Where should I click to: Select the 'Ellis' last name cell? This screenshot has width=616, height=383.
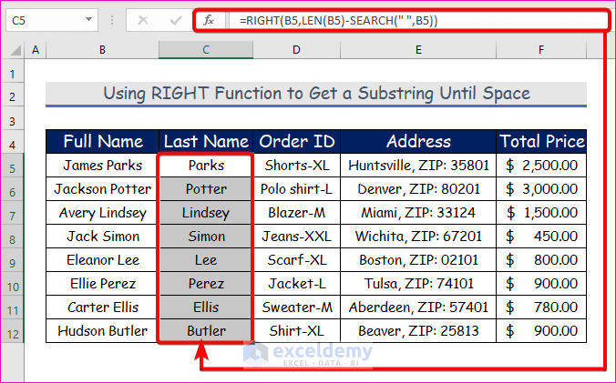[x=206, y=307]
